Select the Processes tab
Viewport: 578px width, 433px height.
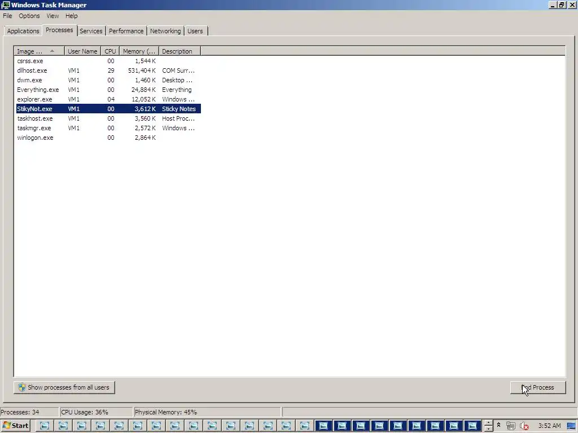pos(59,30)
